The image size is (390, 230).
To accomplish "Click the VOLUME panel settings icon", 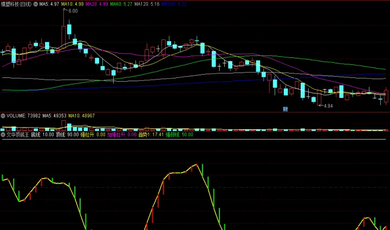I will pos(3,116).
